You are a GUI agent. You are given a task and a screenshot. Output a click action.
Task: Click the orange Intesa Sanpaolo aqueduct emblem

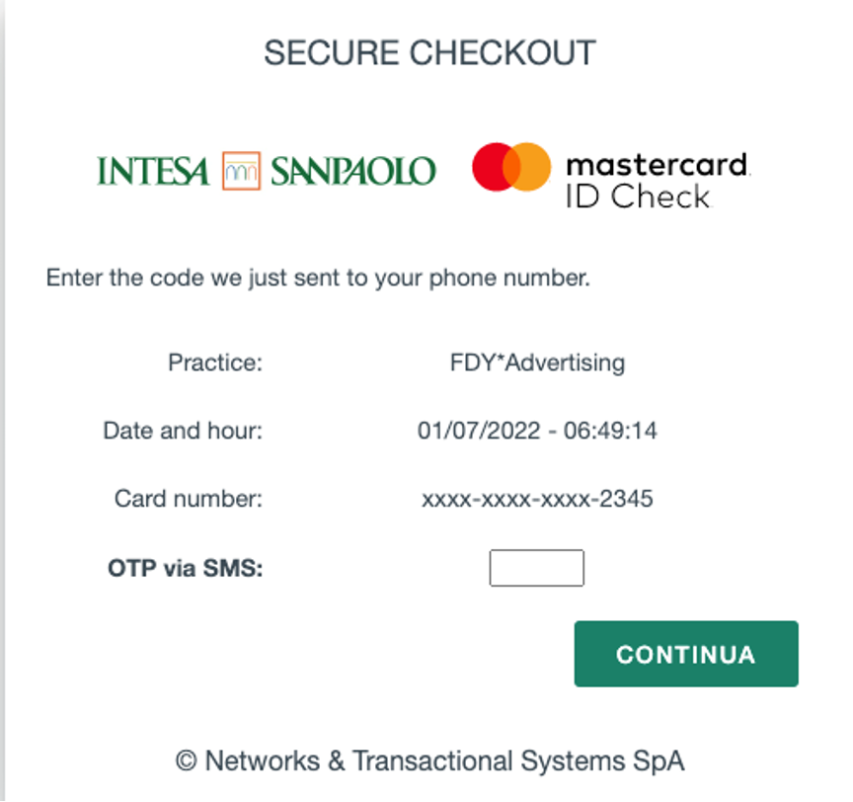coord(240,170)
